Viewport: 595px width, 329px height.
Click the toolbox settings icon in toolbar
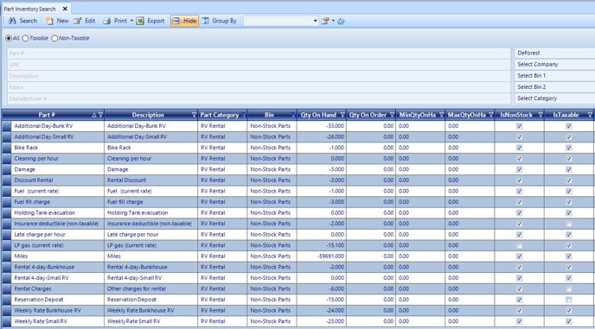coord(325,22)
